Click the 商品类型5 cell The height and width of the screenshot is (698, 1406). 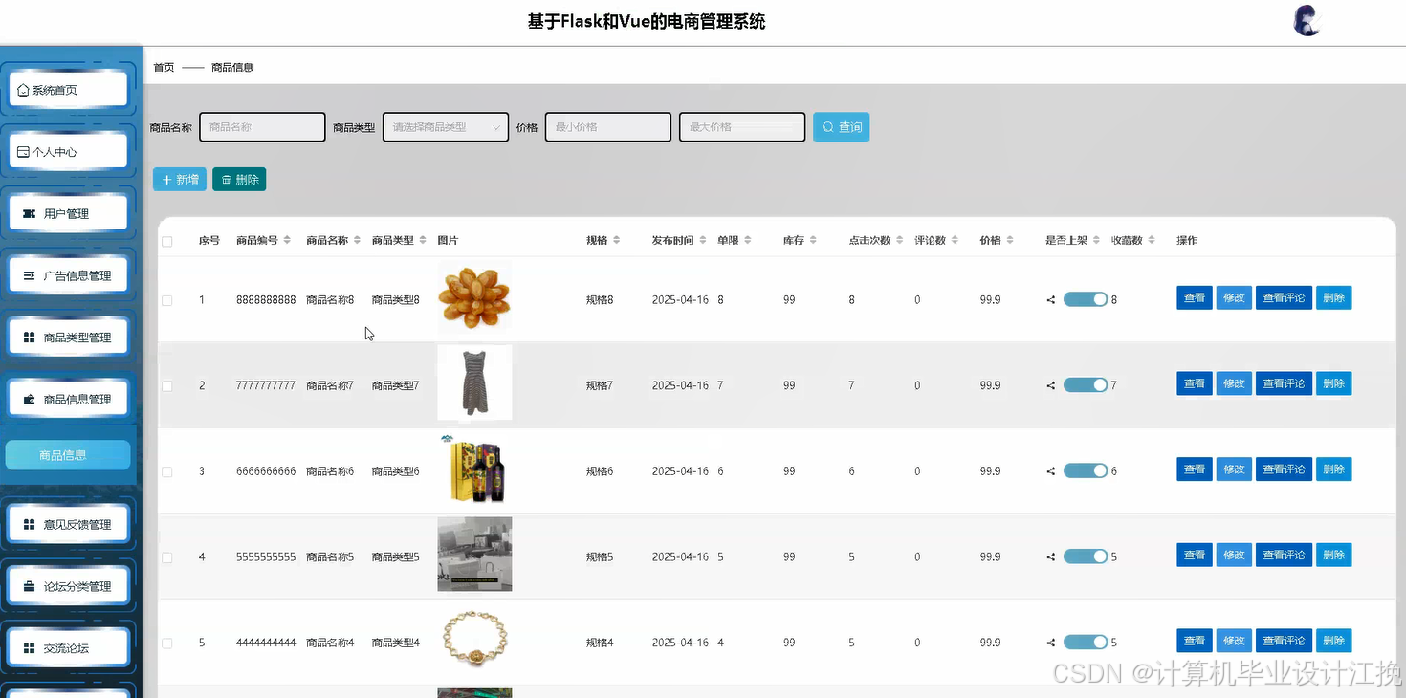[396, 557]
